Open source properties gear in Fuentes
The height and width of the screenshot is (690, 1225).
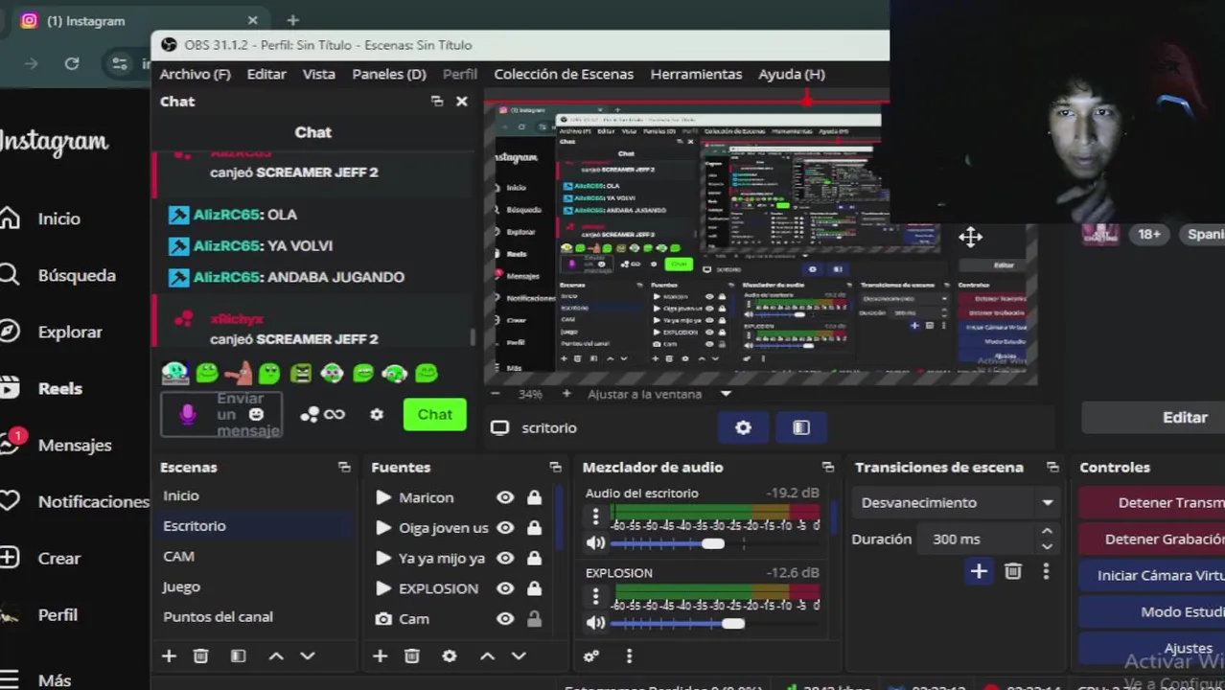coord(449,655)
